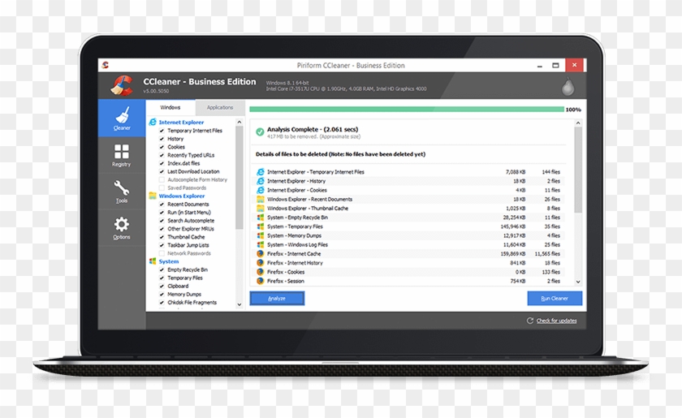Click IE icon beside Internet Explorer - Cookies result
682x418 pixels.
260,190
